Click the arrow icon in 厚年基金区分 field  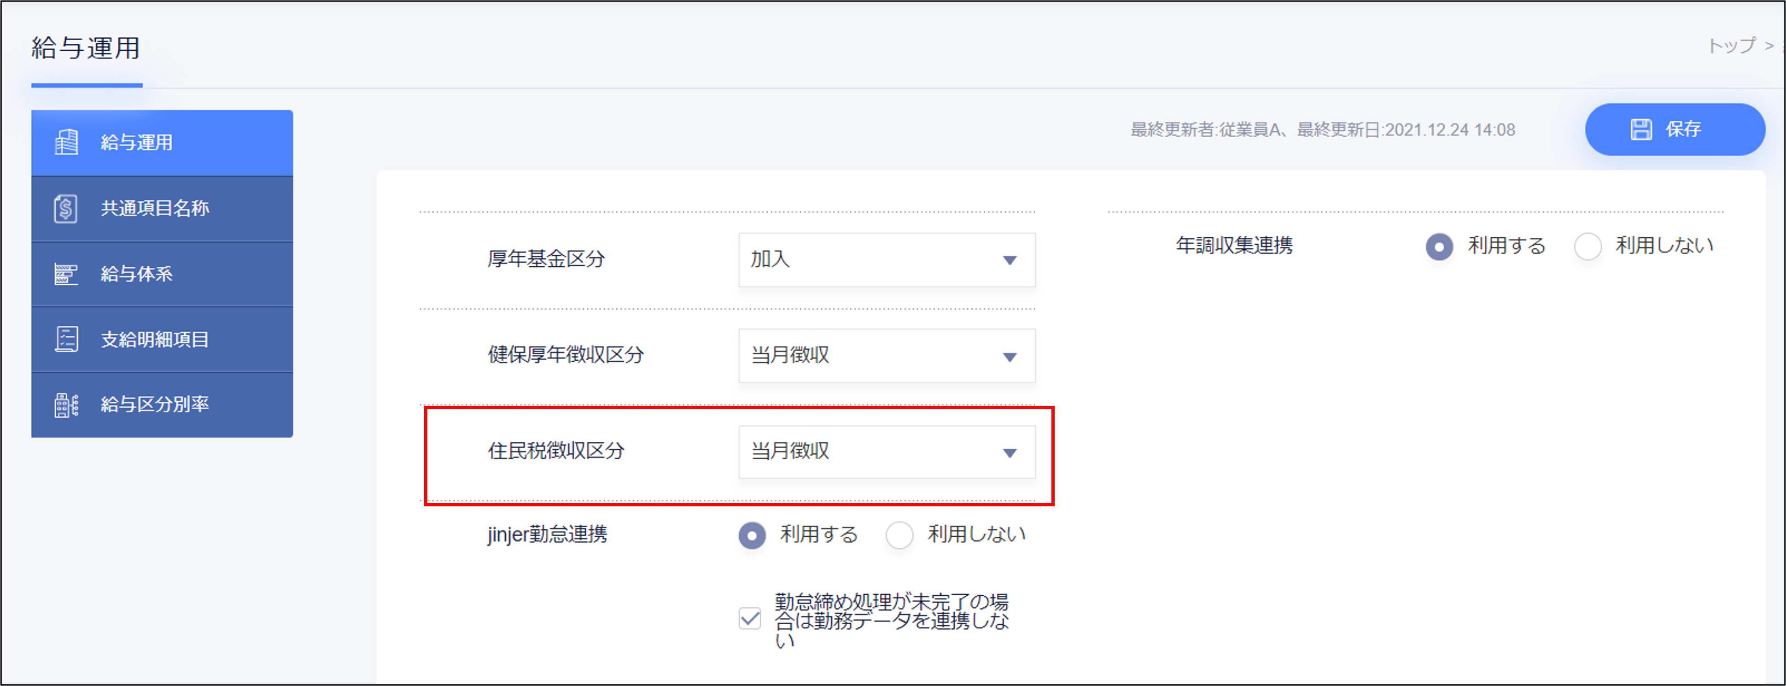tap(1010, 260)
